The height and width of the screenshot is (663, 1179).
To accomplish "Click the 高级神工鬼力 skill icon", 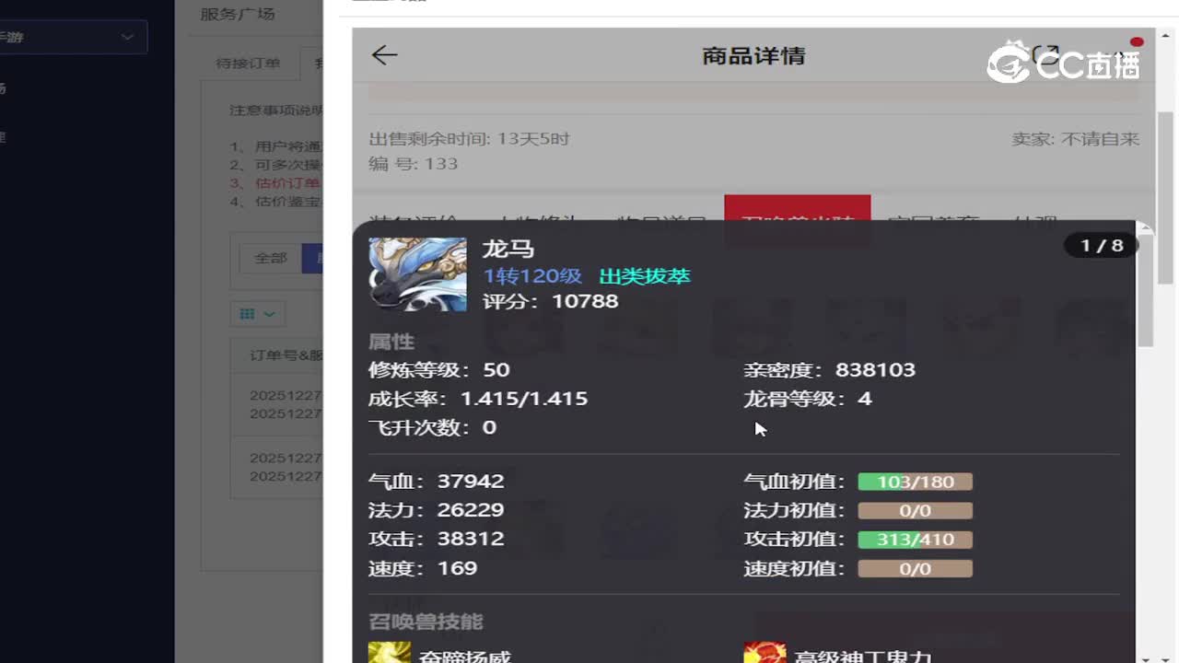I will [765, 652].
